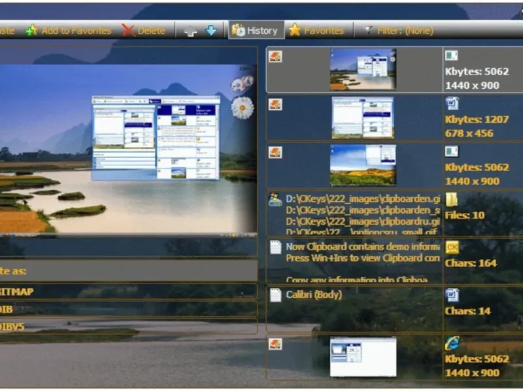Click the text document icon beside 'Now Clipboard contains'
The image size is (523, 392).
tap(275, 248)
